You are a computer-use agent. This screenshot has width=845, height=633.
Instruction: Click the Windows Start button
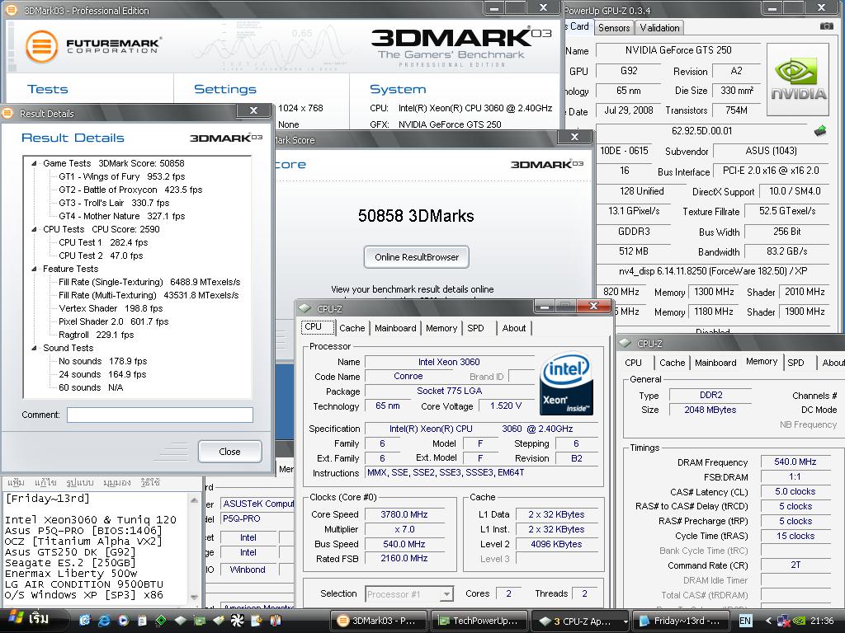[x=29, y=619]
